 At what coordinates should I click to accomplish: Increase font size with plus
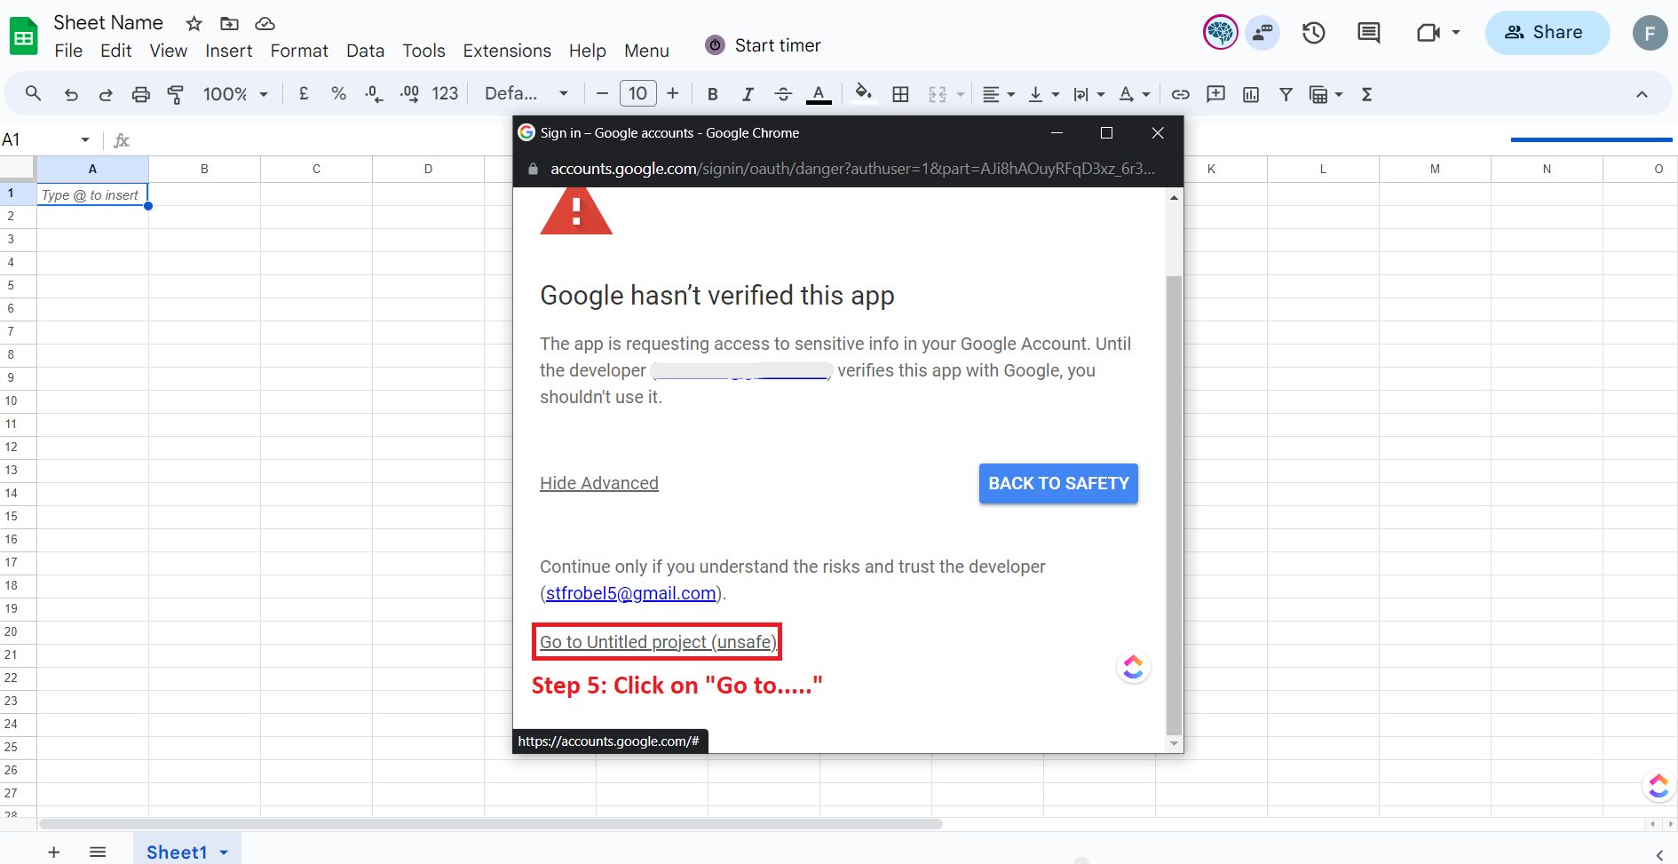(x=672, y=93)
